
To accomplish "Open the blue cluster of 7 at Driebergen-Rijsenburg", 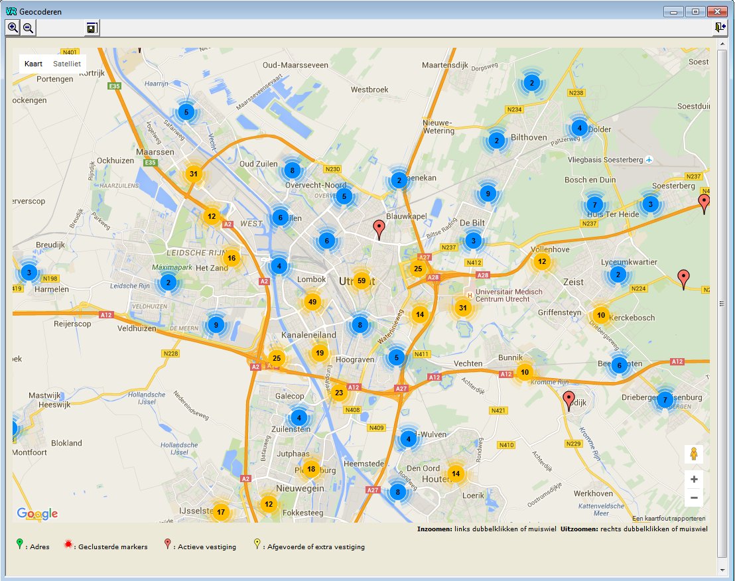I will (x=665, y=400).
